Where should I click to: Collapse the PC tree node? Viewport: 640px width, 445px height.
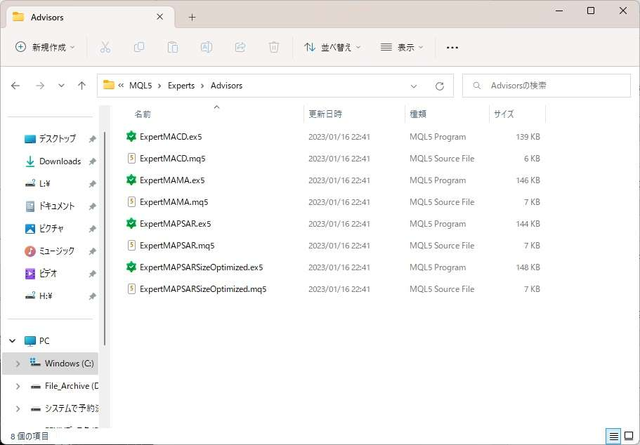click(x=13, y=340)
